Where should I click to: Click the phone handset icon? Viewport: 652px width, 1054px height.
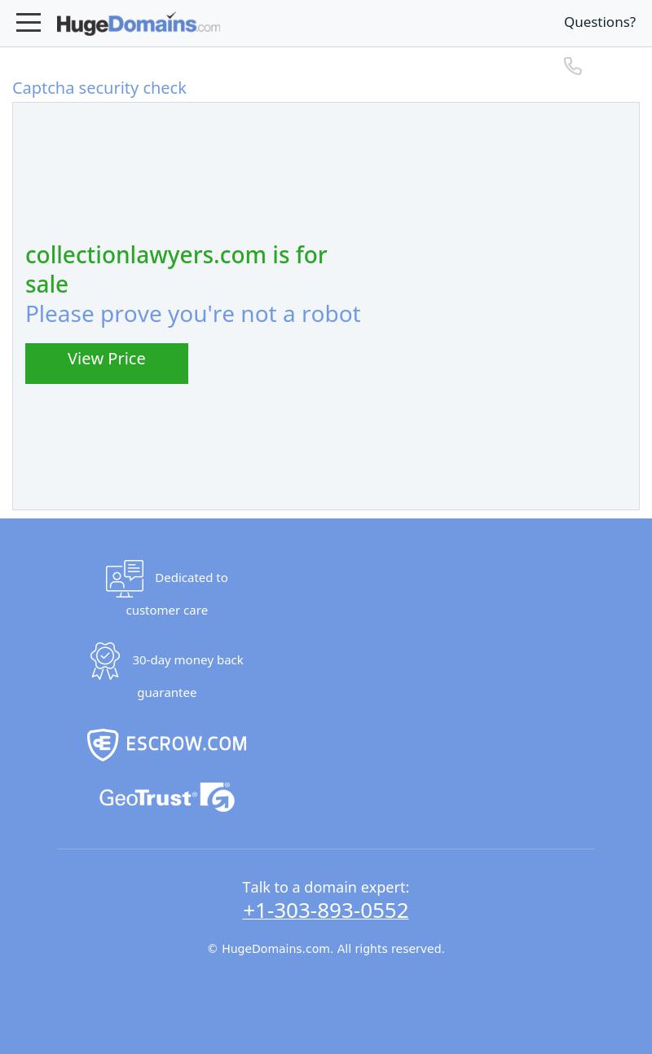[573, 66]
